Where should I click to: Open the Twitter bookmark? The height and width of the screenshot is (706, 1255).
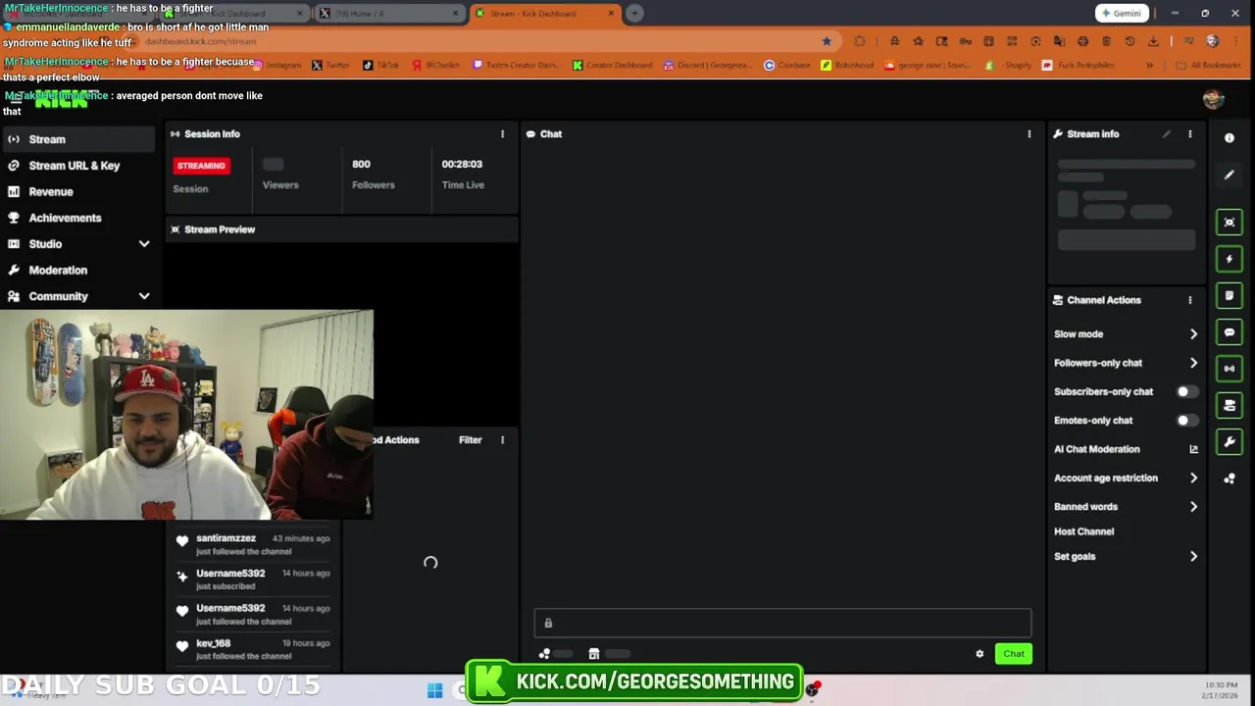coord(331,66)
